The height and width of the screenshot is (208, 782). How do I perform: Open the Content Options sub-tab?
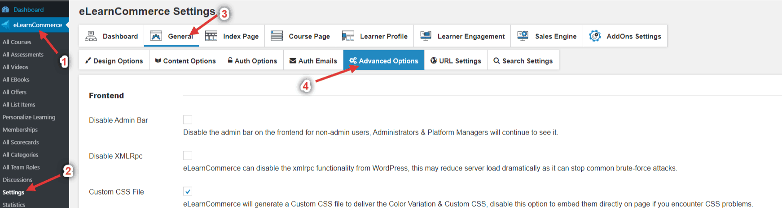[x=185, y=61]
